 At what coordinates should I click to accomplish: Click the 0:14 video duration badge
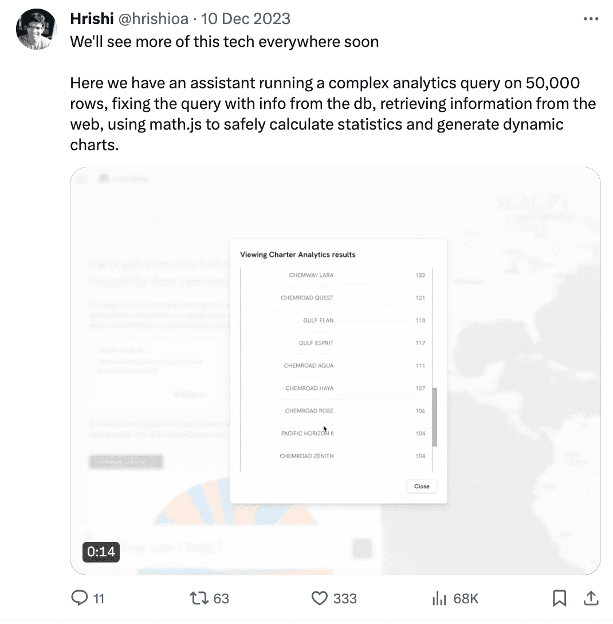point(101,552)
